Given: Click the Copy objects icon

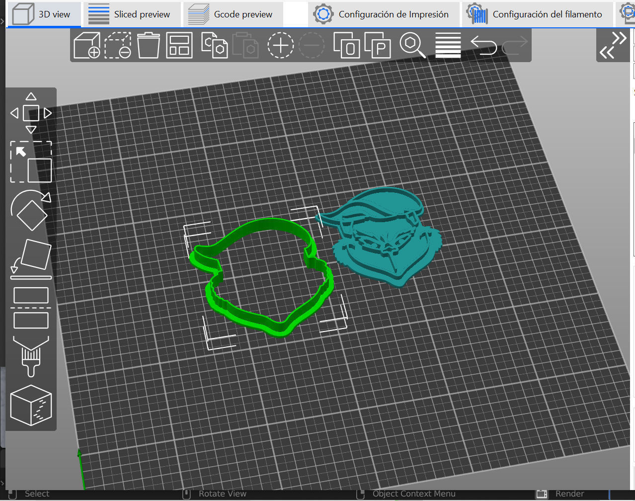Looking at the screenshot, I should (x=214, y=45).
